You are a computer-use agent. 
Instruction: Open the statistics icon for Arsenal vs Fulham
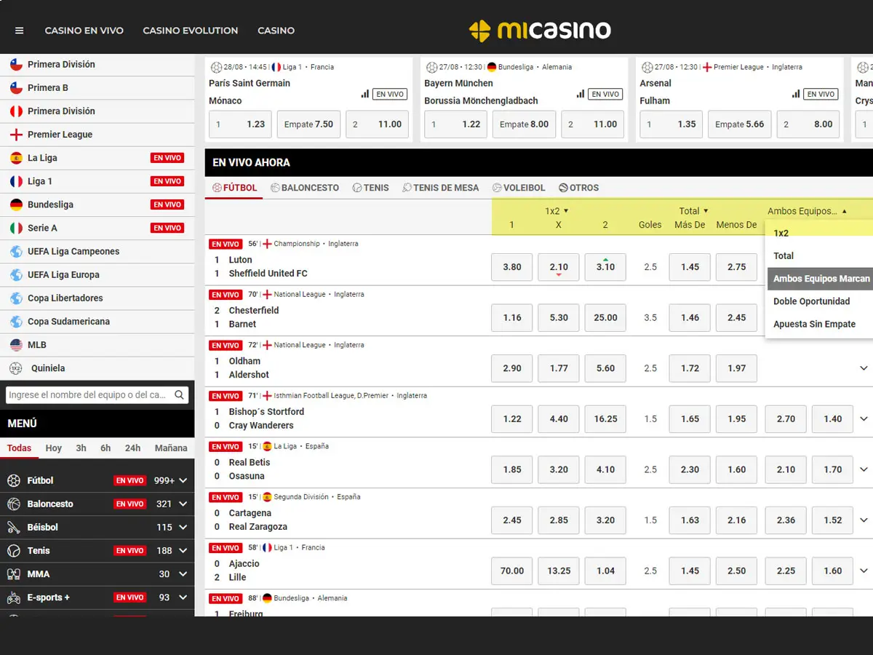796,94
